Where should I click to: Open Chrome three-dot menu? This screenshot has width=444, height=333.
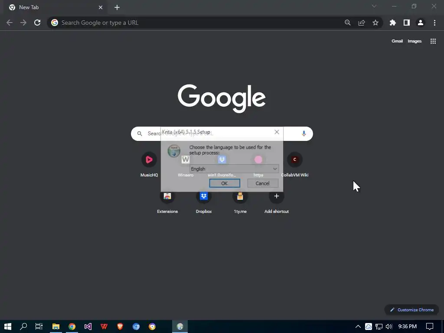434,23
